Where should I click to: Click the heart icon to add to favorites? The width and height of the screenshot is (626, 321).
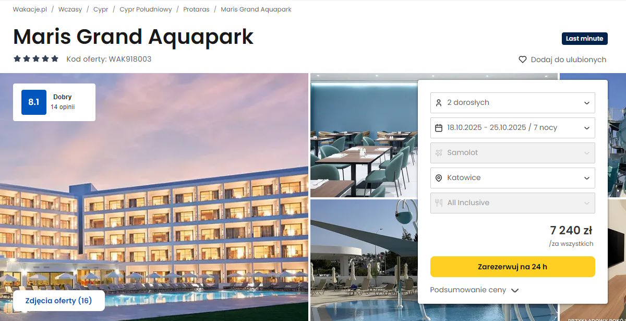(523, 60)
